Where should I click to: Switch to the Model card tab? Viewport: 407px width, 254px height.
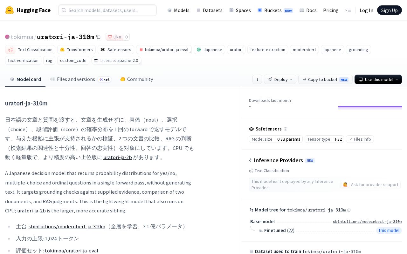click(x=25, y=79)
